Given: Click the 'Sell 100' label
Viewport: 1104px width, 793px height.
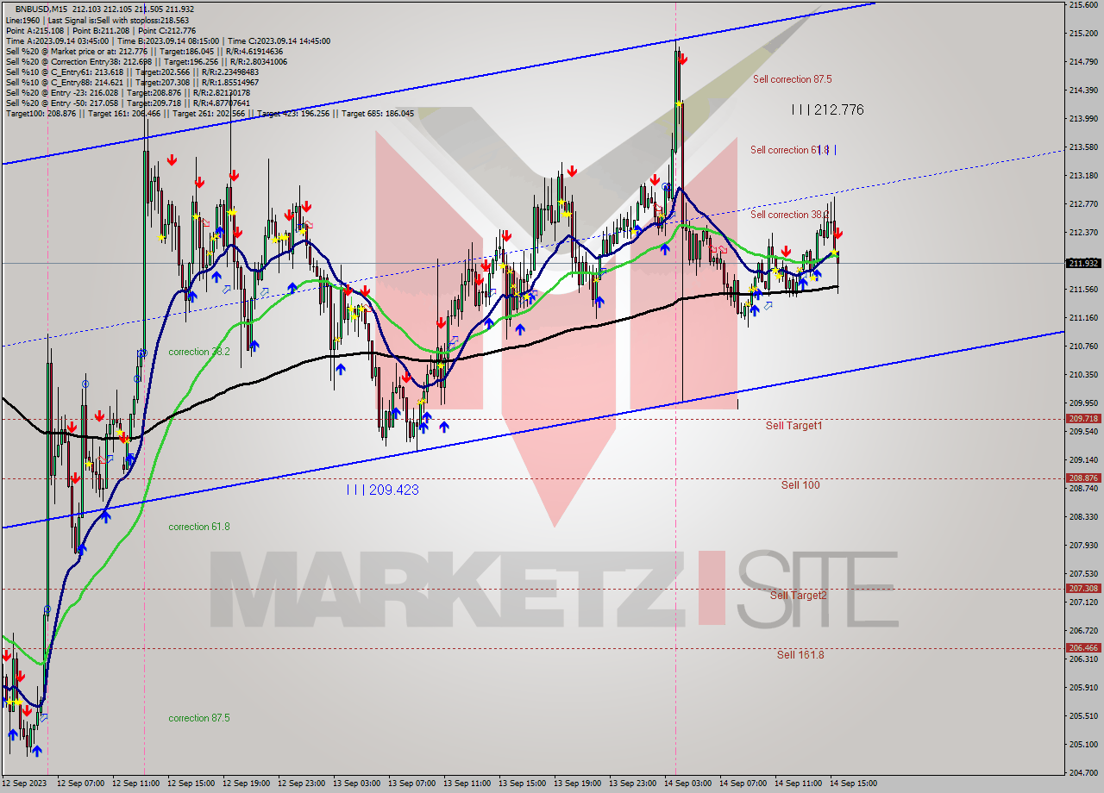Looking at the screenshot, I should [800, 485].
